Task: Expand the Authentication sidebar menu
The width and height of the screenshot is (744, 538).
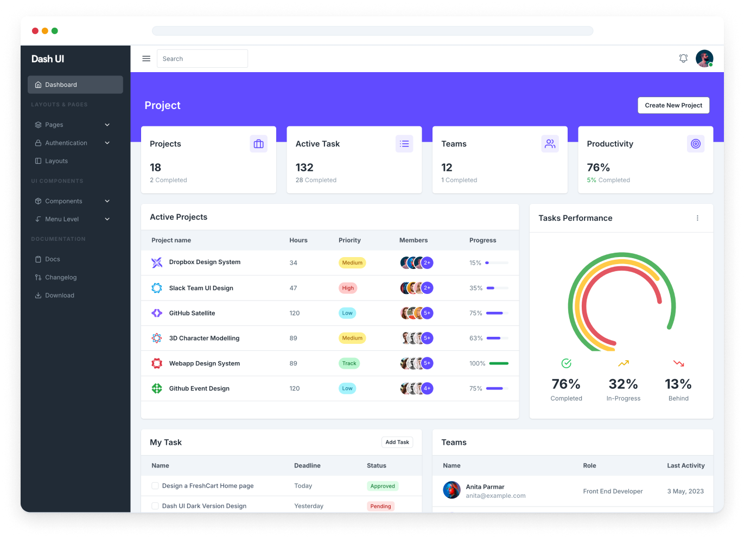Action: click(72, 143)
